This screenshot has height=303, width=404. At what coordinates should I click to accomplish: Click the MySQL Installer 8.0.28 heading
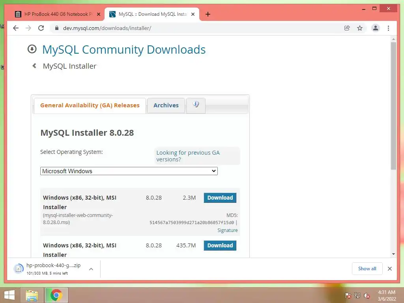point(87,133)
